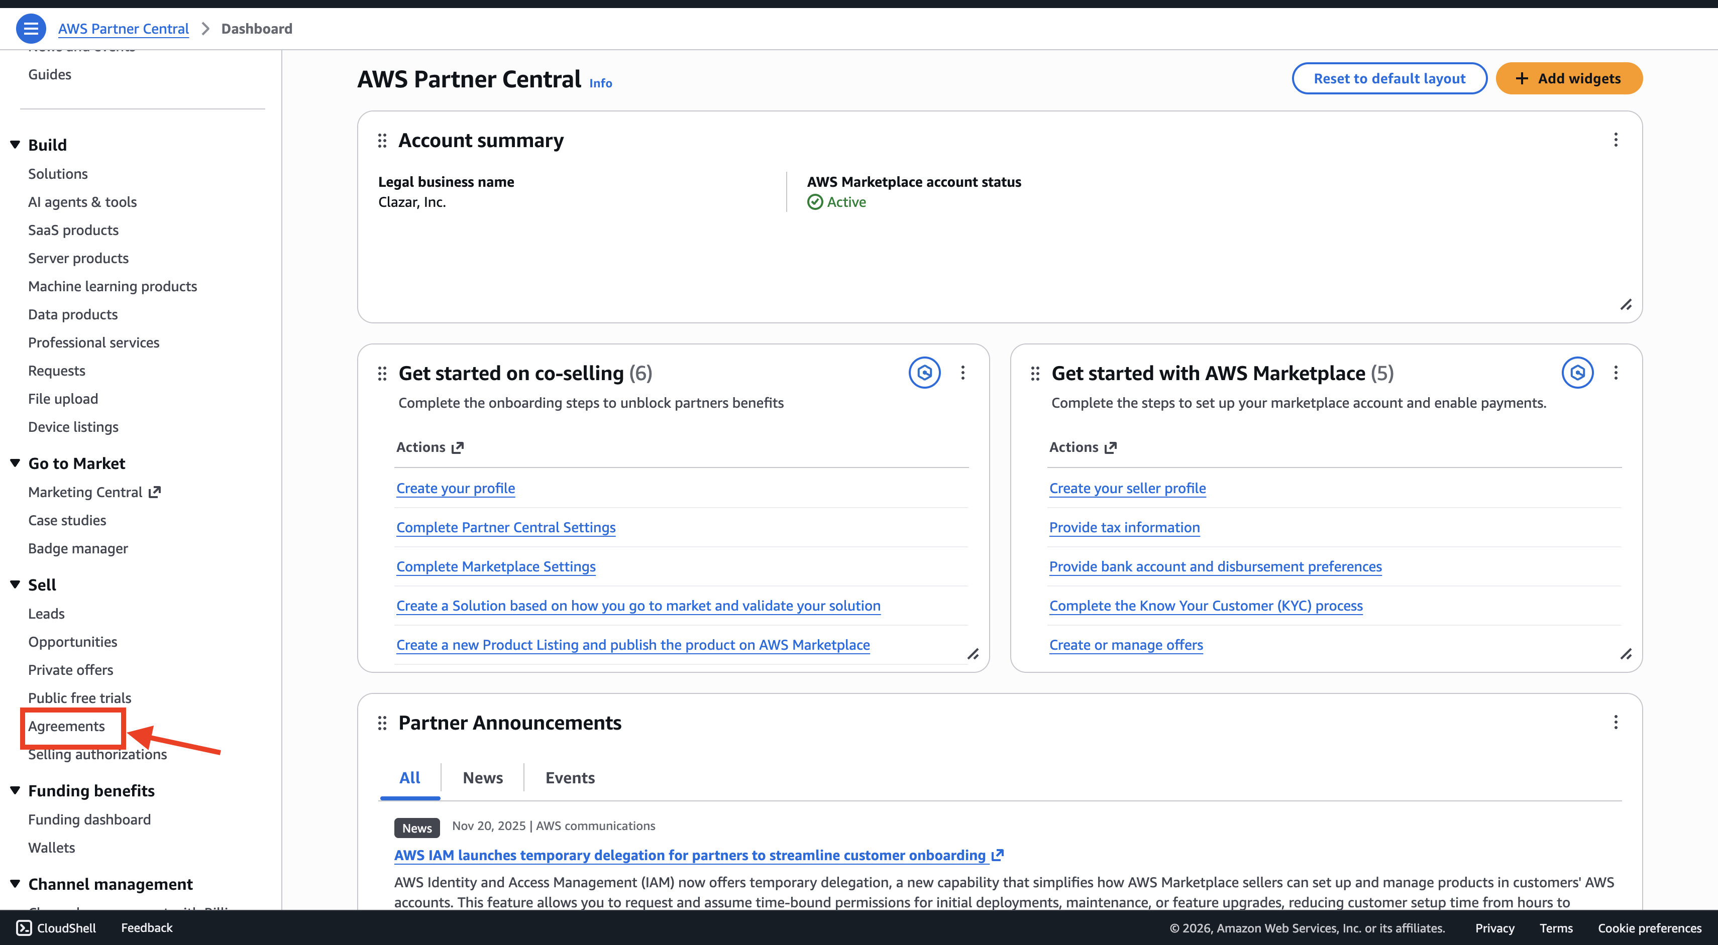1718x945 pixels.
Task: Click the resize handle of co-selling widget
Action: pos(973,654)
